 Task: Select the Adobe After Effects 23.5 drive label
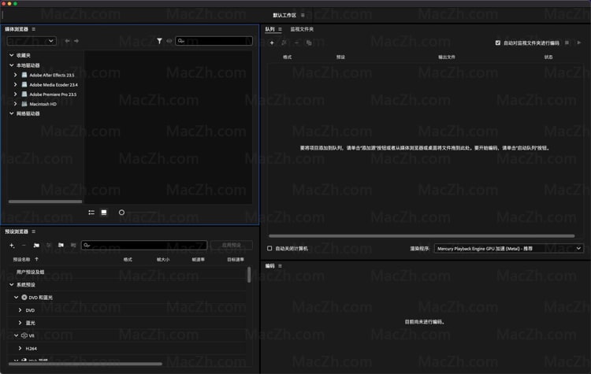coord(52,75)
